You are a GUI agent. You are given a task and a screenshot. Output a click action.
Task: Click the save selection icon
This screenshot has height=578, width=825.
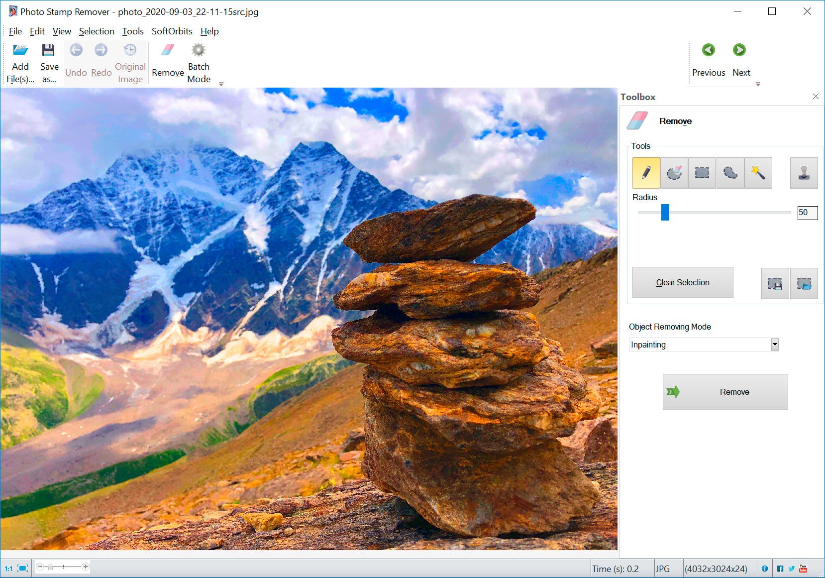tap(775, 283)
